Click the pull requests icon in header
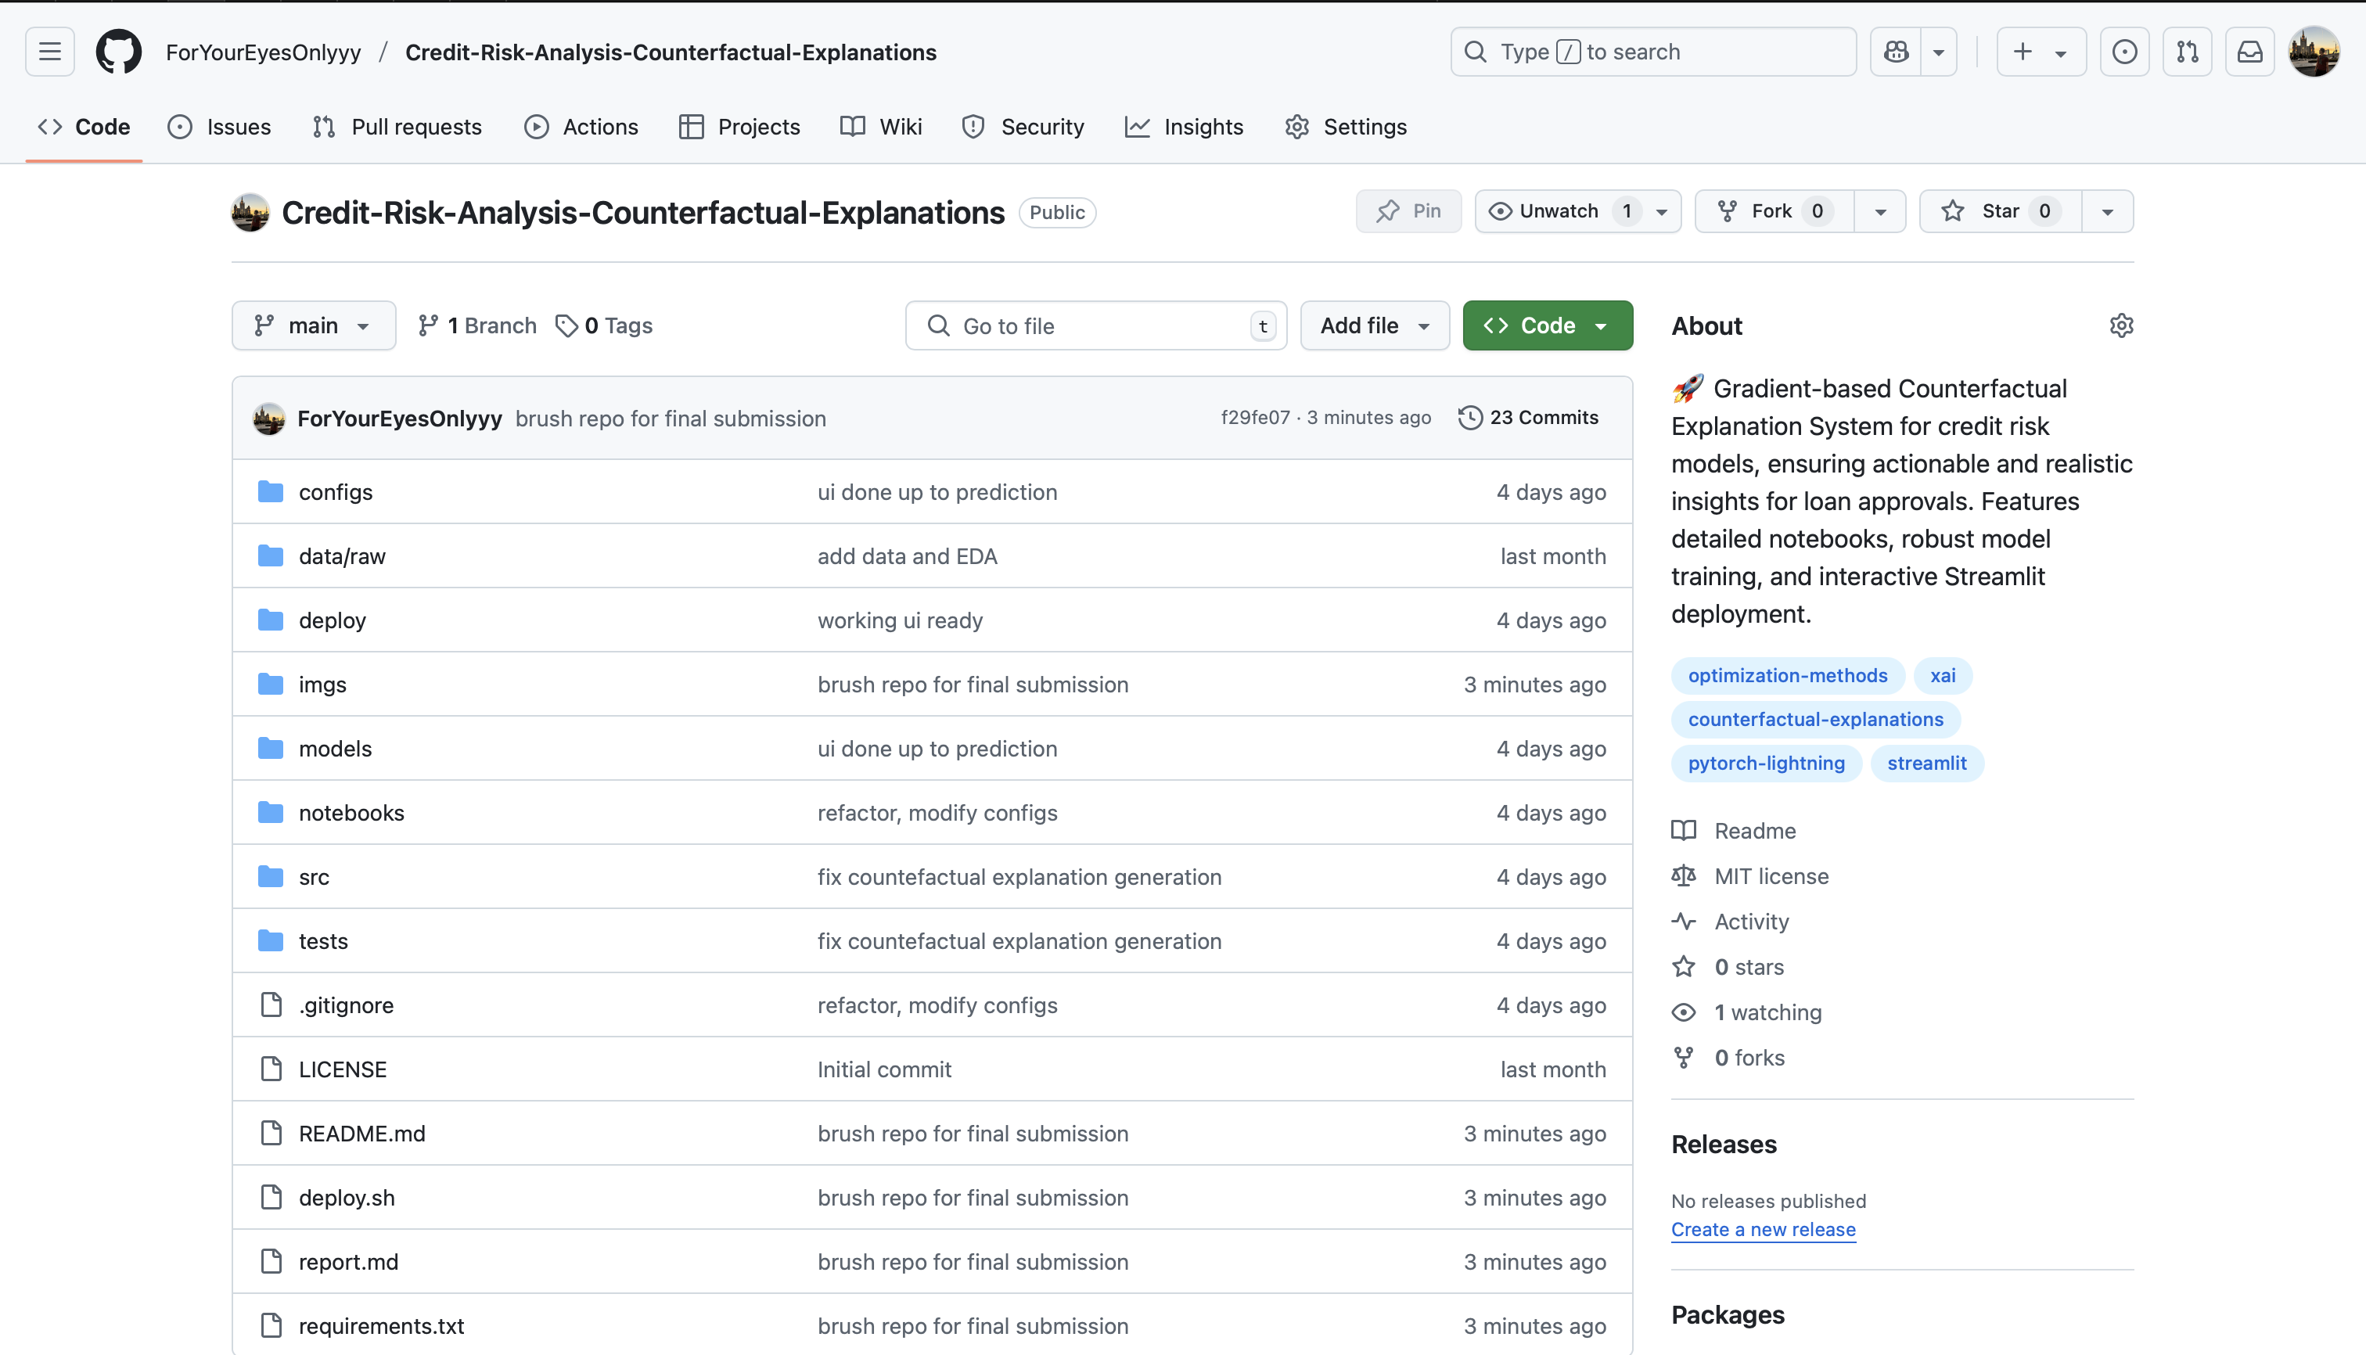 click(2188, 52)
